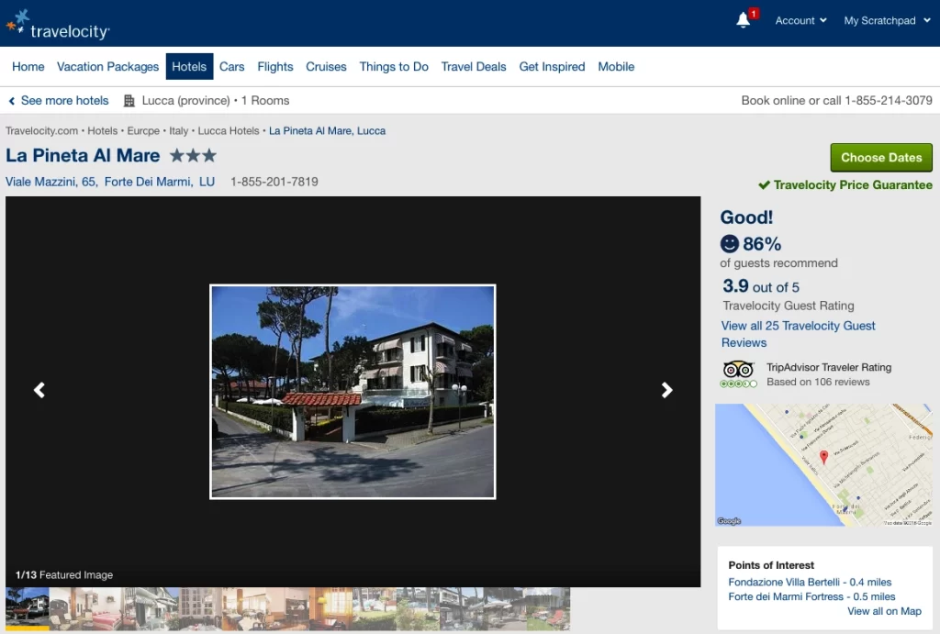940x634 pixels.
Task: Open the Mobile tab
Action: 616,66
